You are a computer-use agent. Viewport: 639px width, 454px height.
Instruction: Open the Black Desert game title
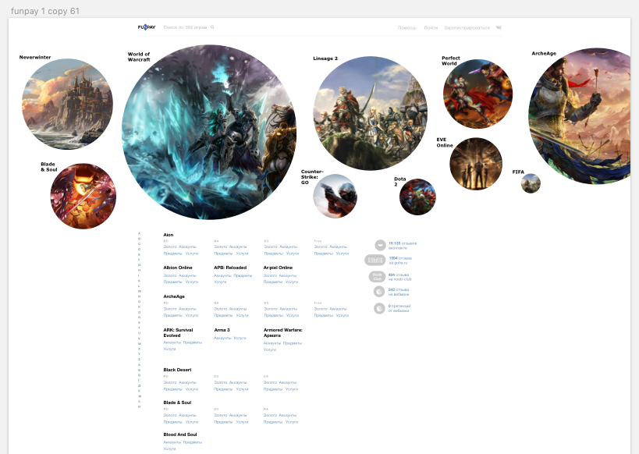coord(177,370)
